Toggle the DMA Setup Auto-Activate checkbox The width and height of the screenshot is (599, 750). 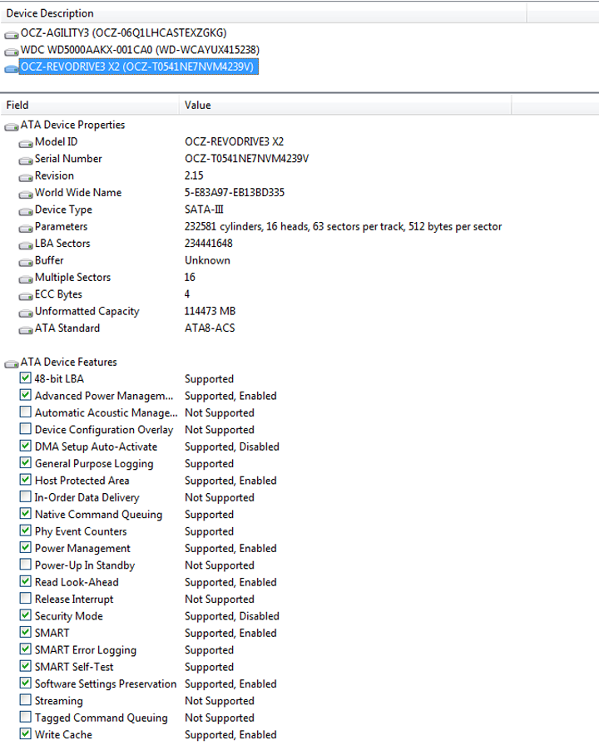pyautogui.click(x=25, y=446)
